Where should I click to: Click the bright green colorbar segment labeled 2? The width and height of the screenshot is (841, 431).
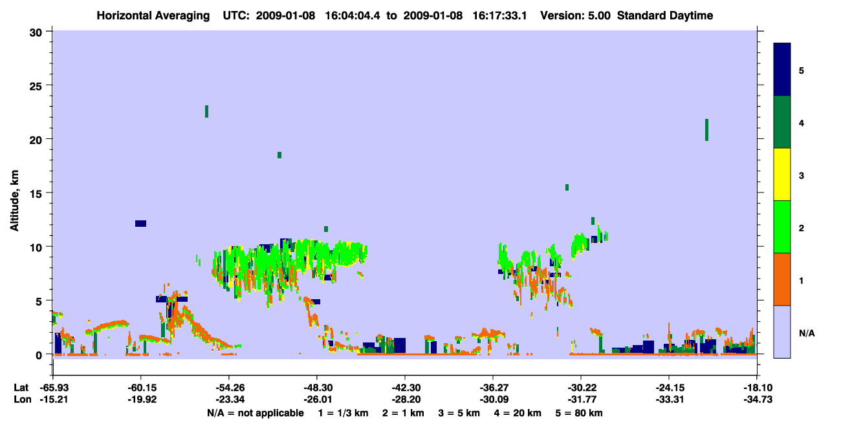[x=782, y=227]
